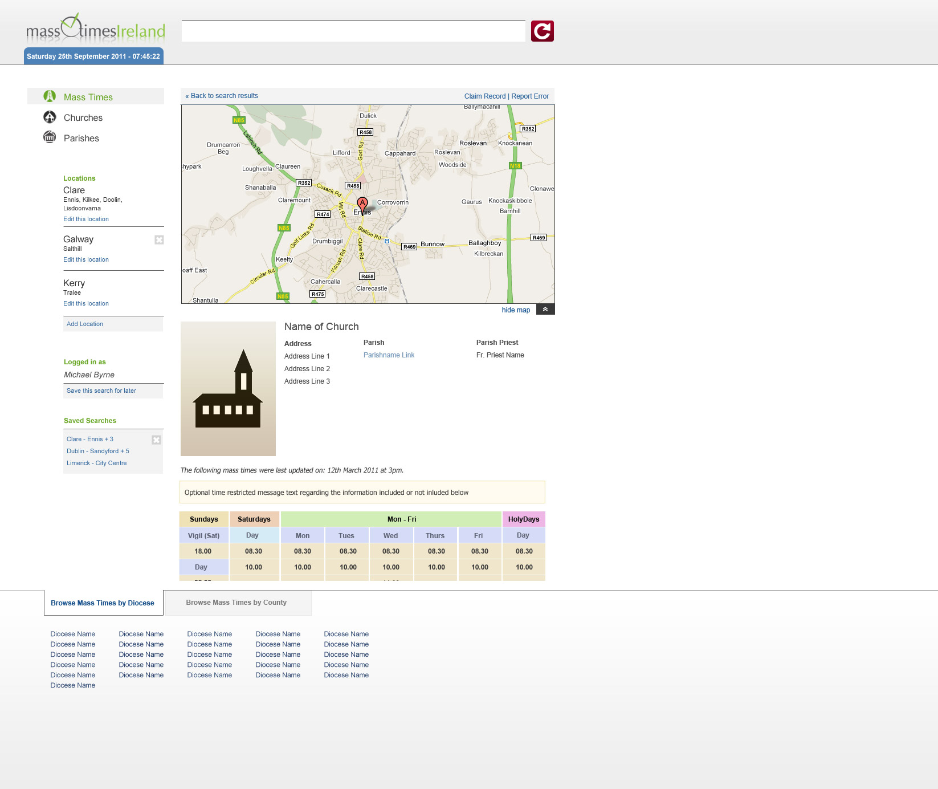938x789 pixels.
Task: Switch to Browse Mass Times by County tab
Action: tap(236, 603)
